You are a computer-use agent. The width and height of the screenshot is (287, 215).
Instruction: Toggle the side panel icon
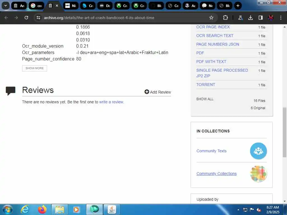[261, 18]
